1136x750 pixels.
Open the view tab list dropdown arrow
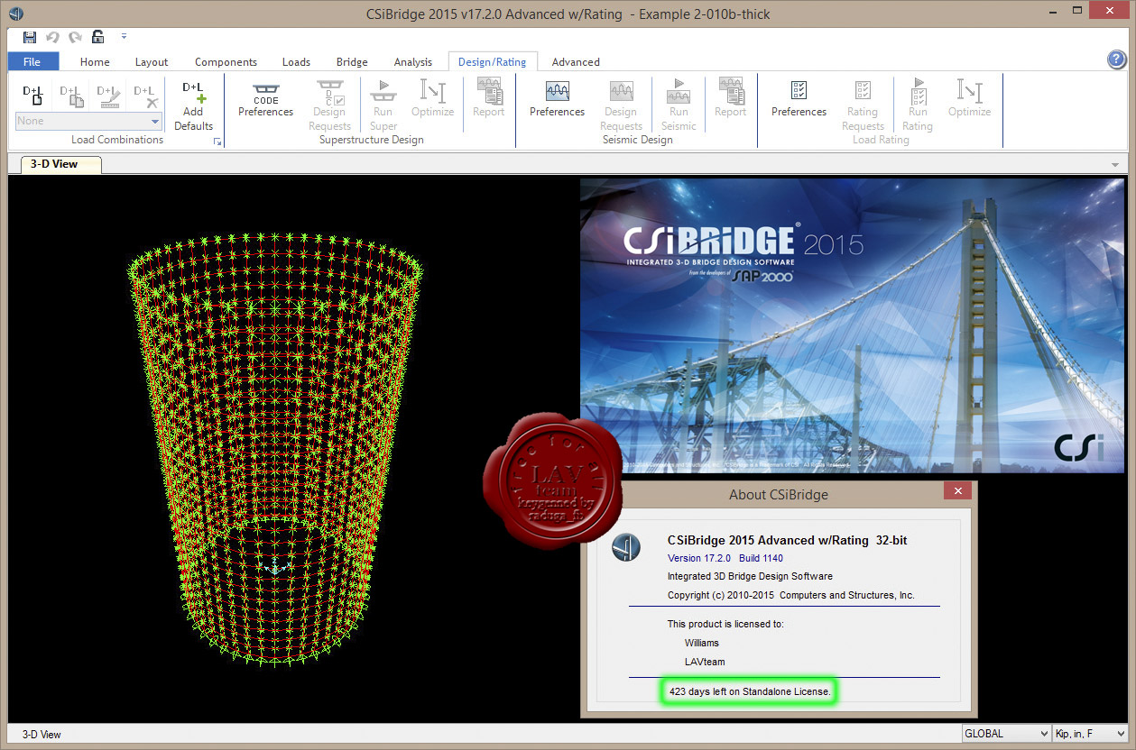click(1115, 166)
